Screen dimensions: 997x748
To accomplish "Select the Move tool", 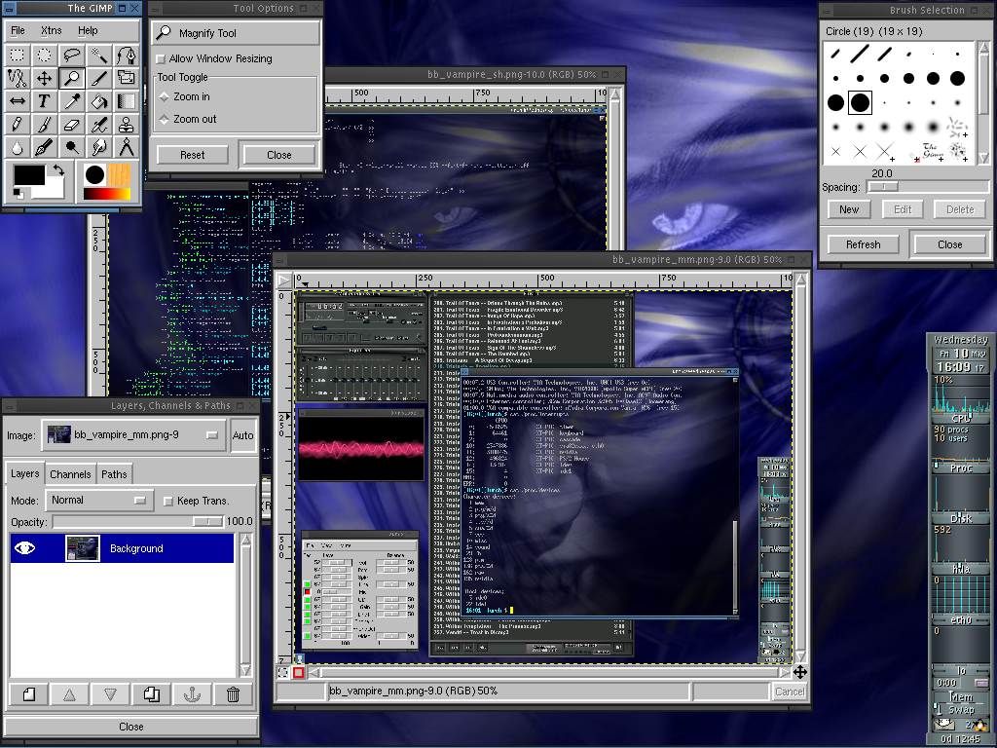I will coord(44,78).
